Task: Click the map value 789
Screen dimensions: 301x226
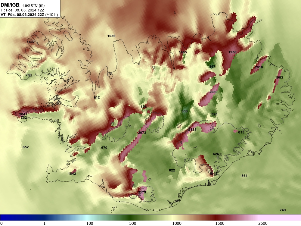Action: [x=29, y=75]
